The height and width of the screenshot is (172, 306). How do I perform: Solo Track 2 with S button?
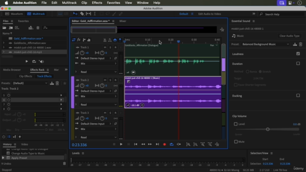(x=110, y=80)
